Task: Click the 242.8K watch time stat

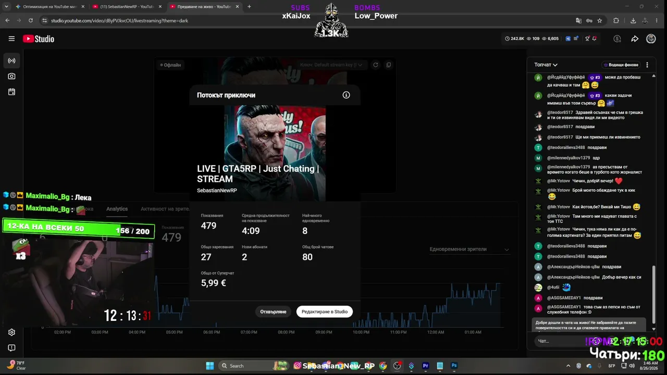Action: [x=514, y=39]
